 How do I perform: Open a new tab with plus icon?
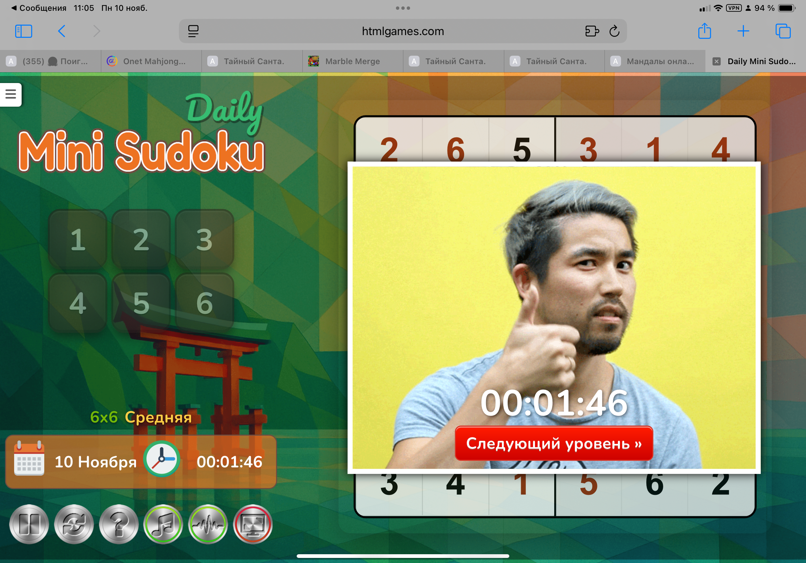(x=743, y=31)
